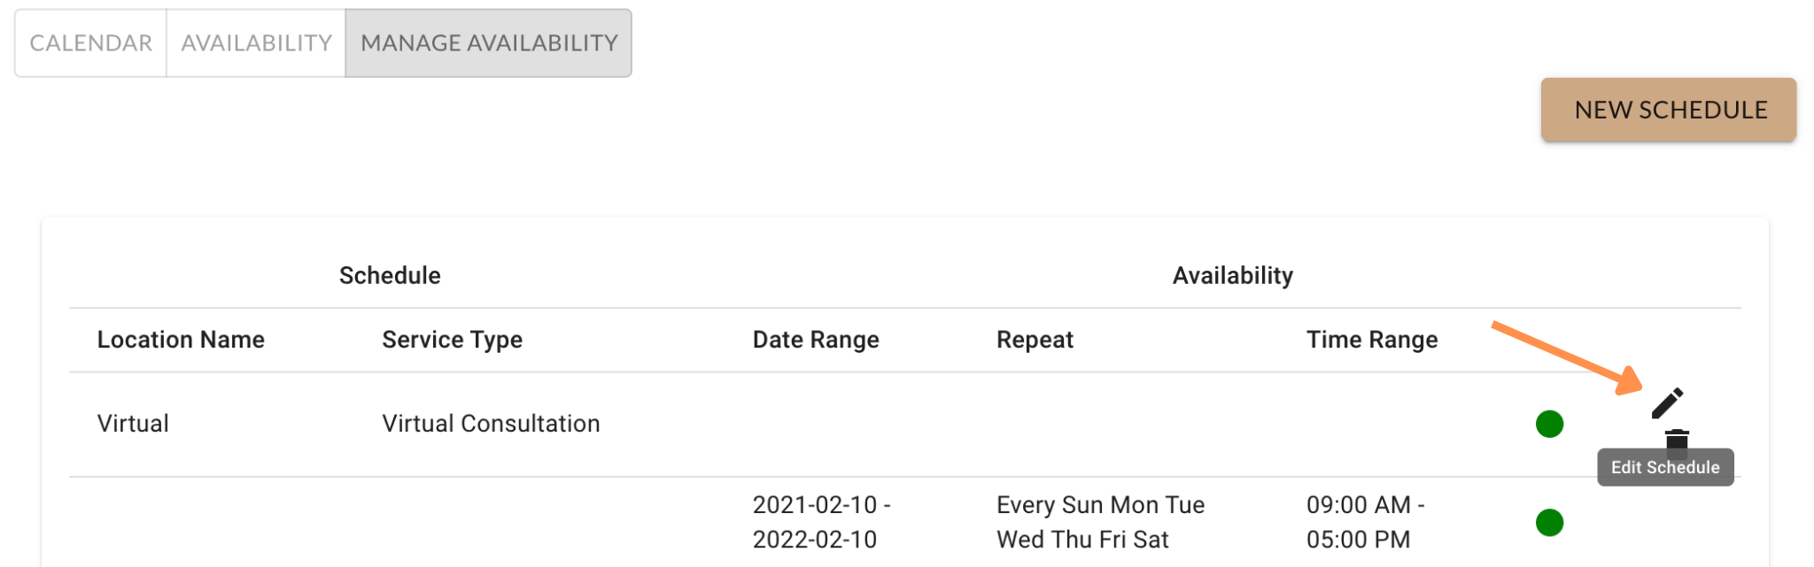Click the Repeat column header

(1035, 340)
